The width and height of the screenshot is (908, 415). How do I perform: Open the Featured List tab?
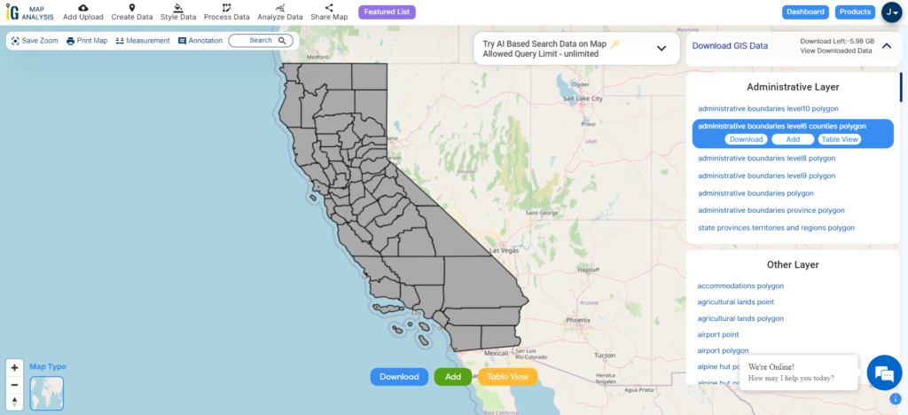[x=387, y=12]
